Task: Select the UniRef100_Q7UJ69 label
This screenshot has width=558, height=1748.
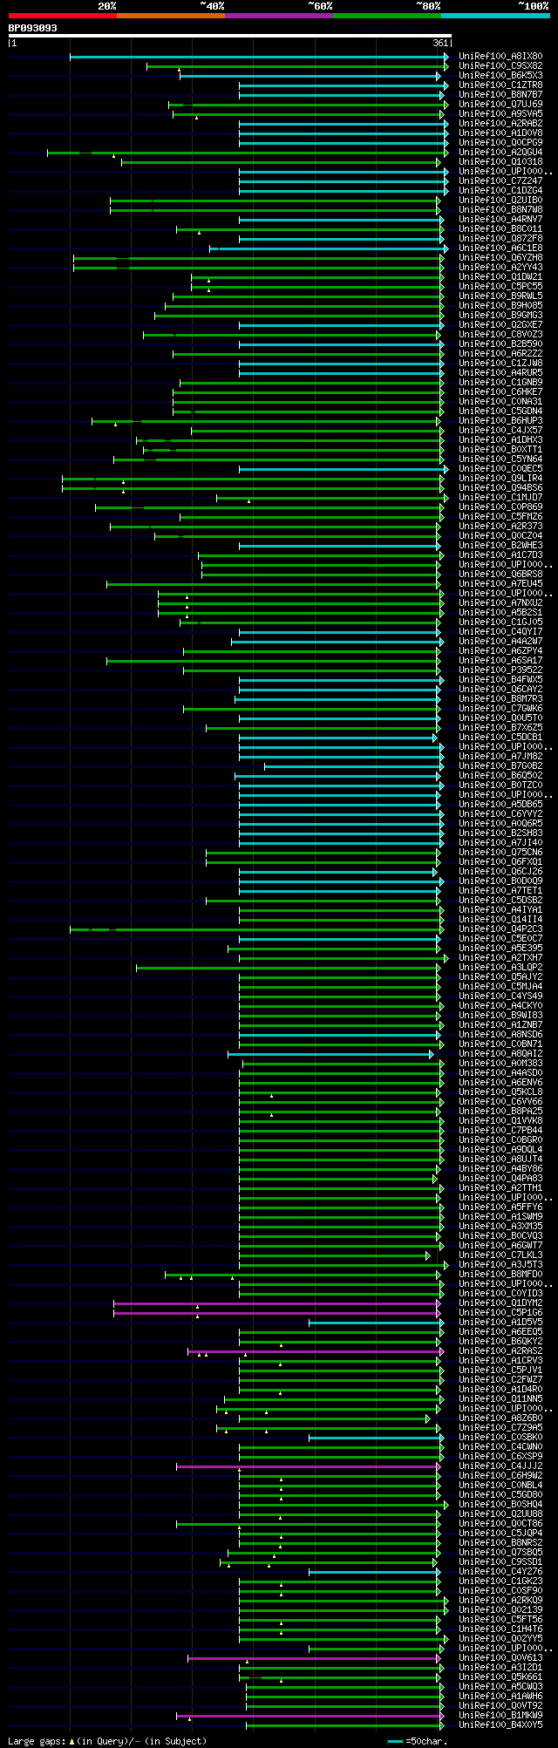Action: tap(500, 105)
